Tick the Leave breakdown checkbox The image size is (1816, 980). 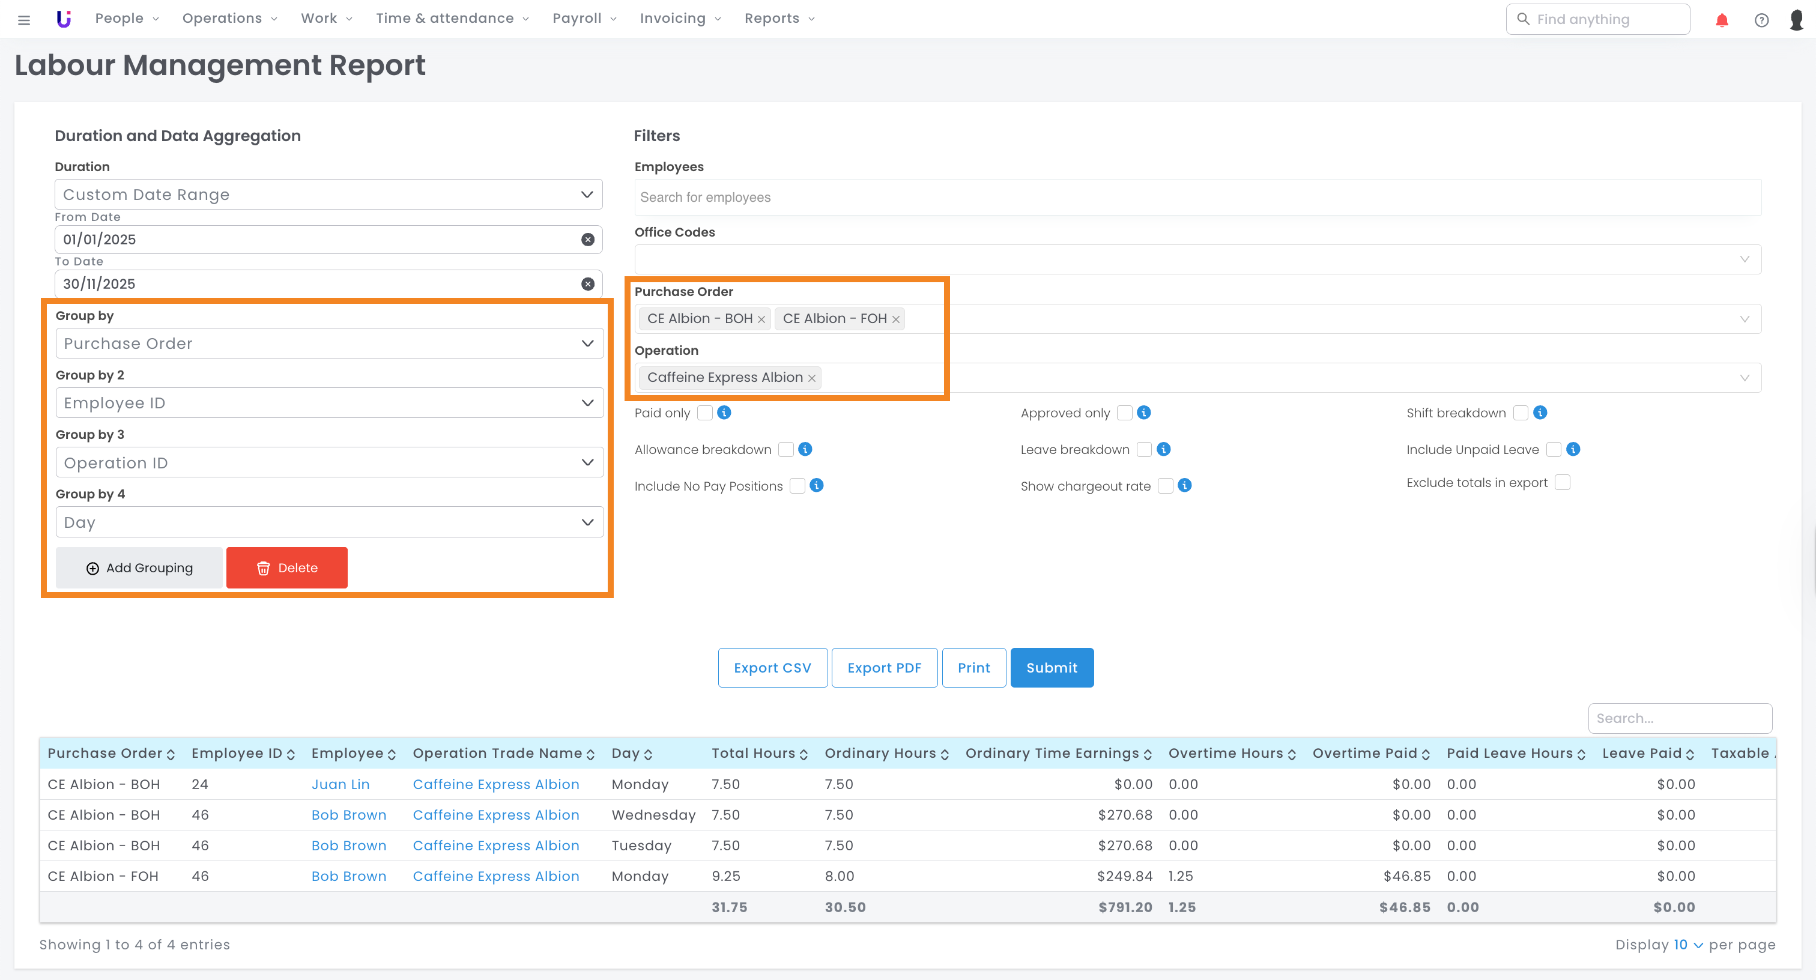coord(1143,449)
